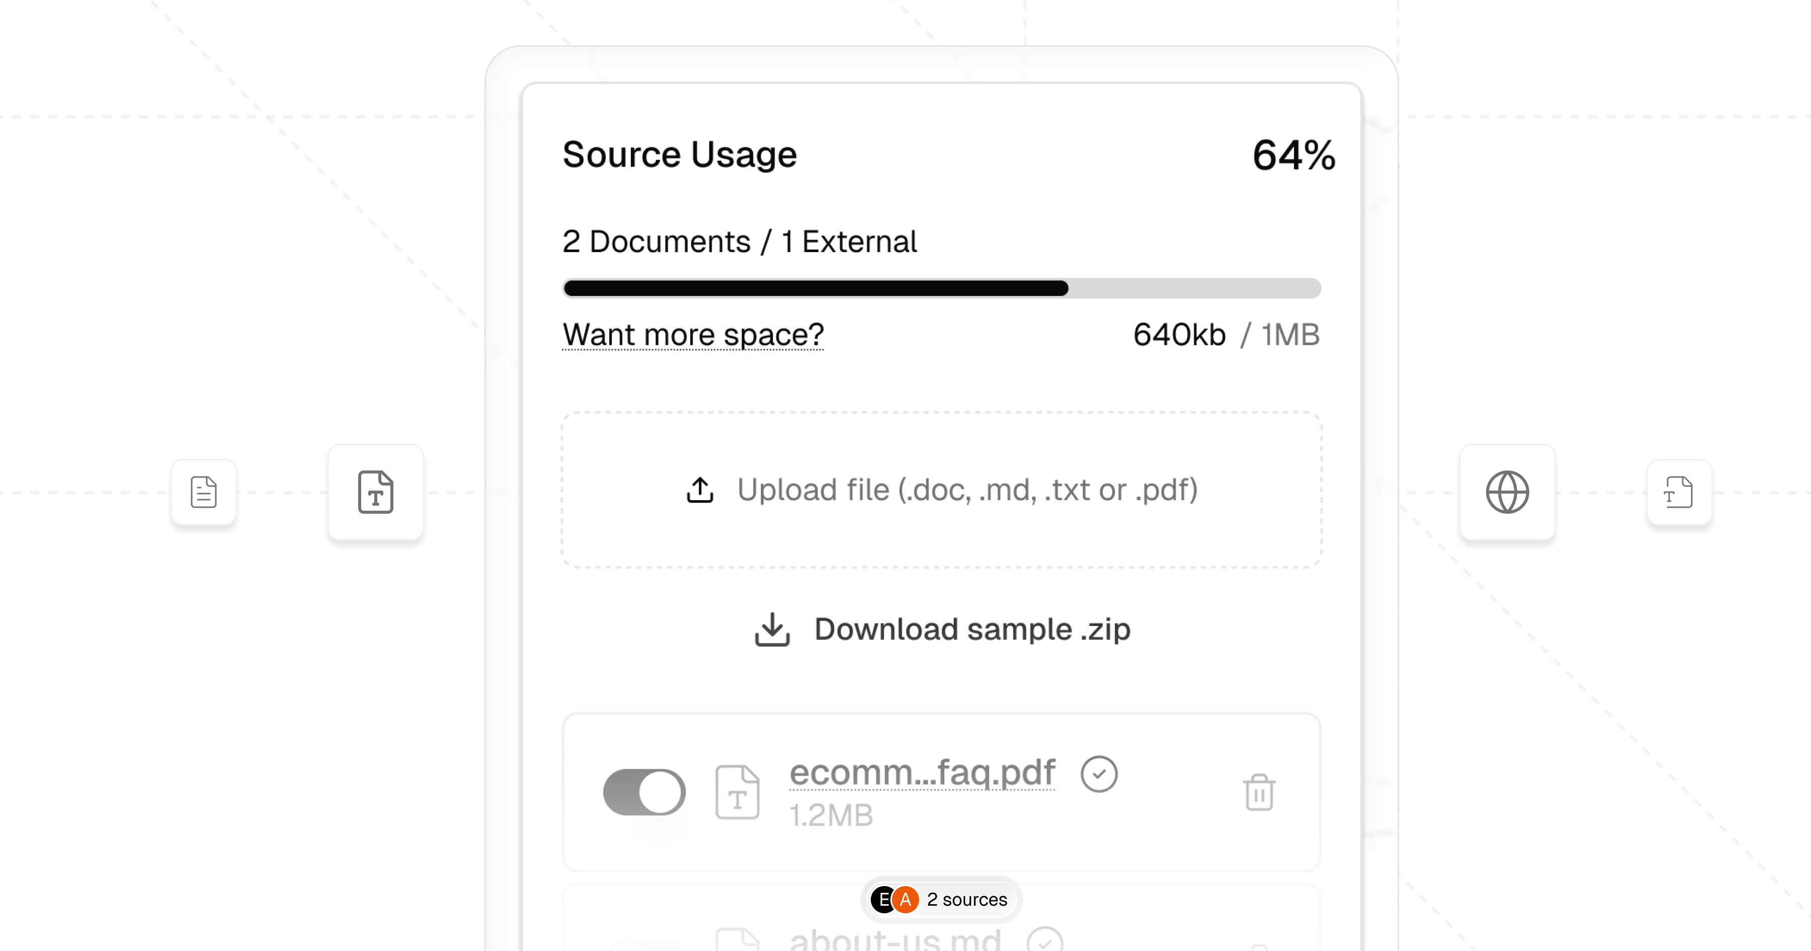Open the ecomm...faq.pdf file link

[x=922, y=772]
